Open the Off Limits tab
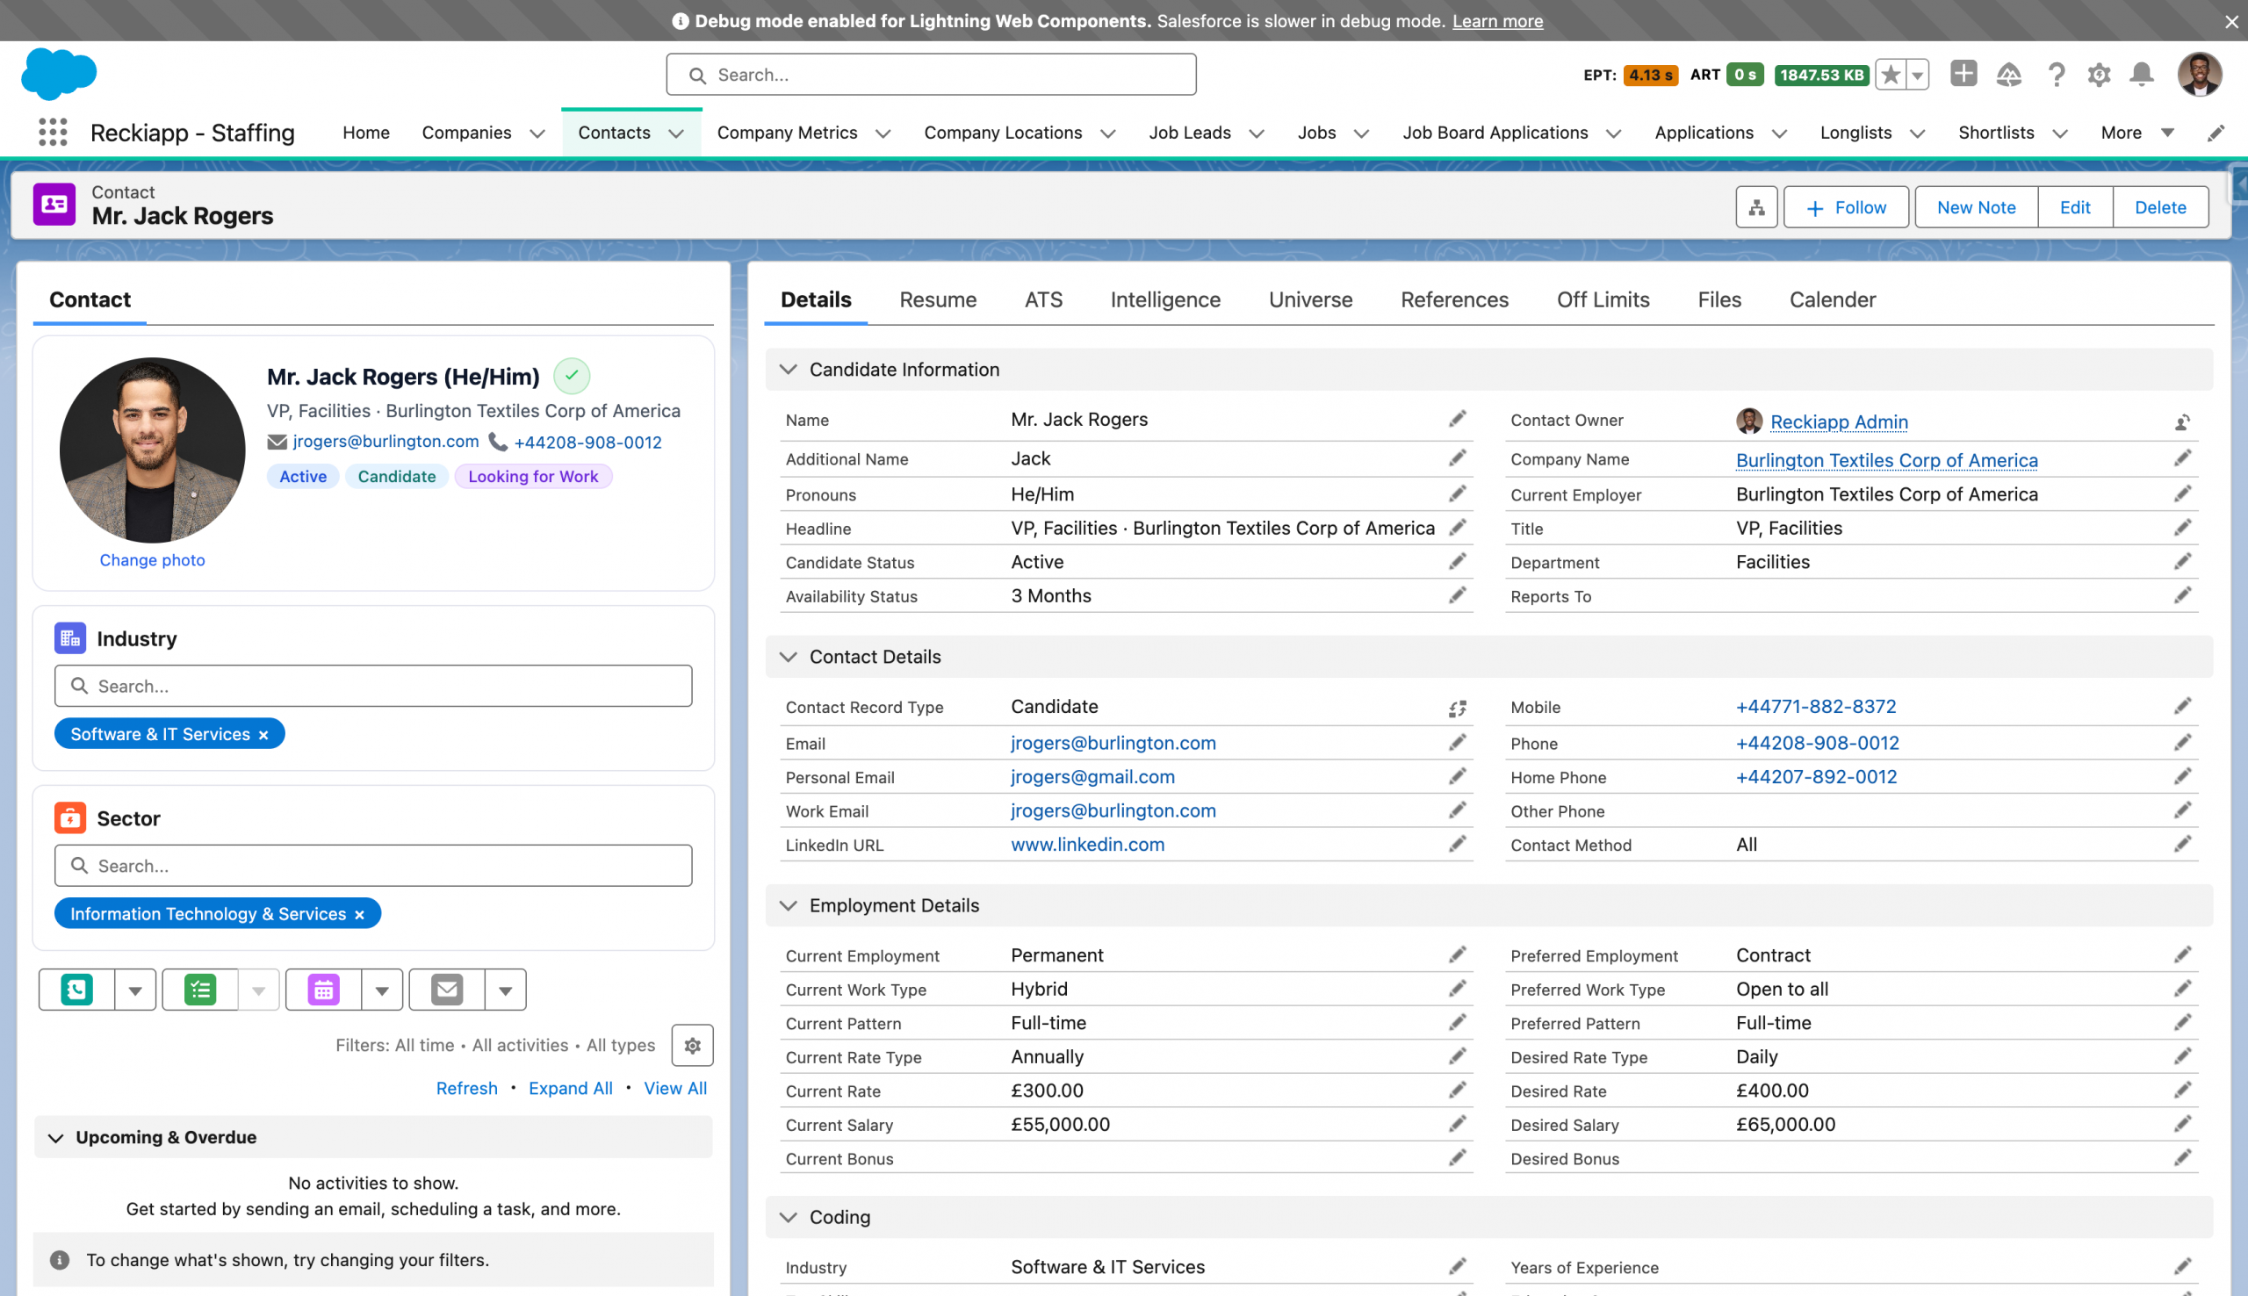The image size is (2248, 1296). pos(1602,300)
